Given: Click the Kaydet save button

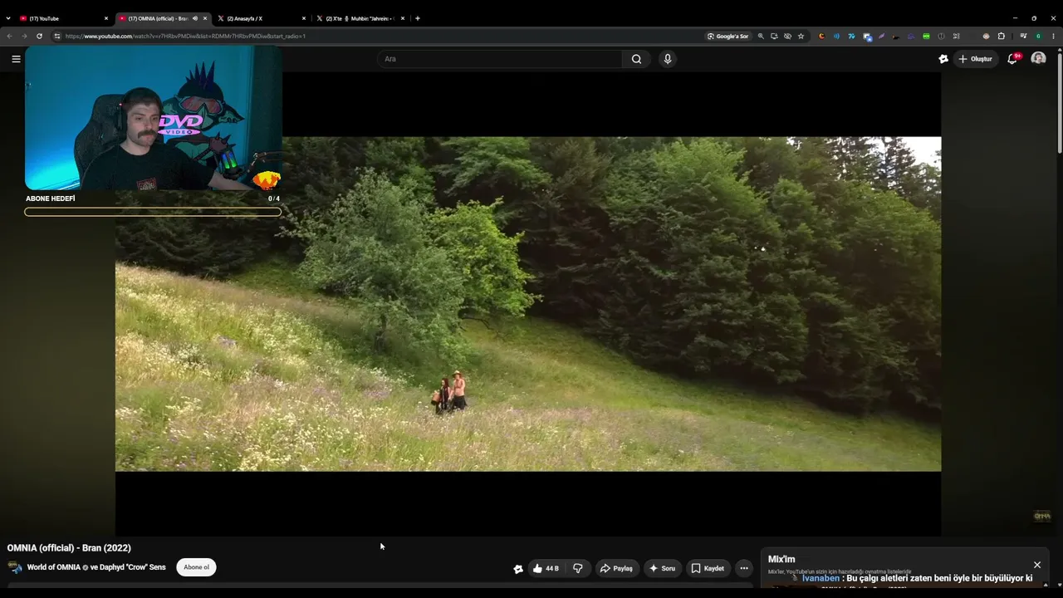Looking at the screenshot, I should click(x=708, y=568).
